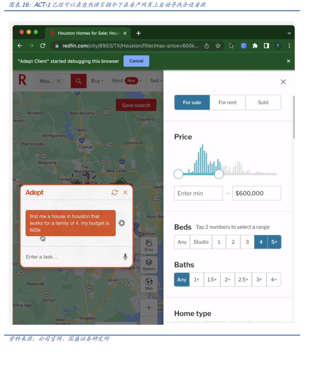This screenshot has height=367, width=313.
Task: Bookmark page with star icon
Action: pyautogui.click(x=218, y=46)
